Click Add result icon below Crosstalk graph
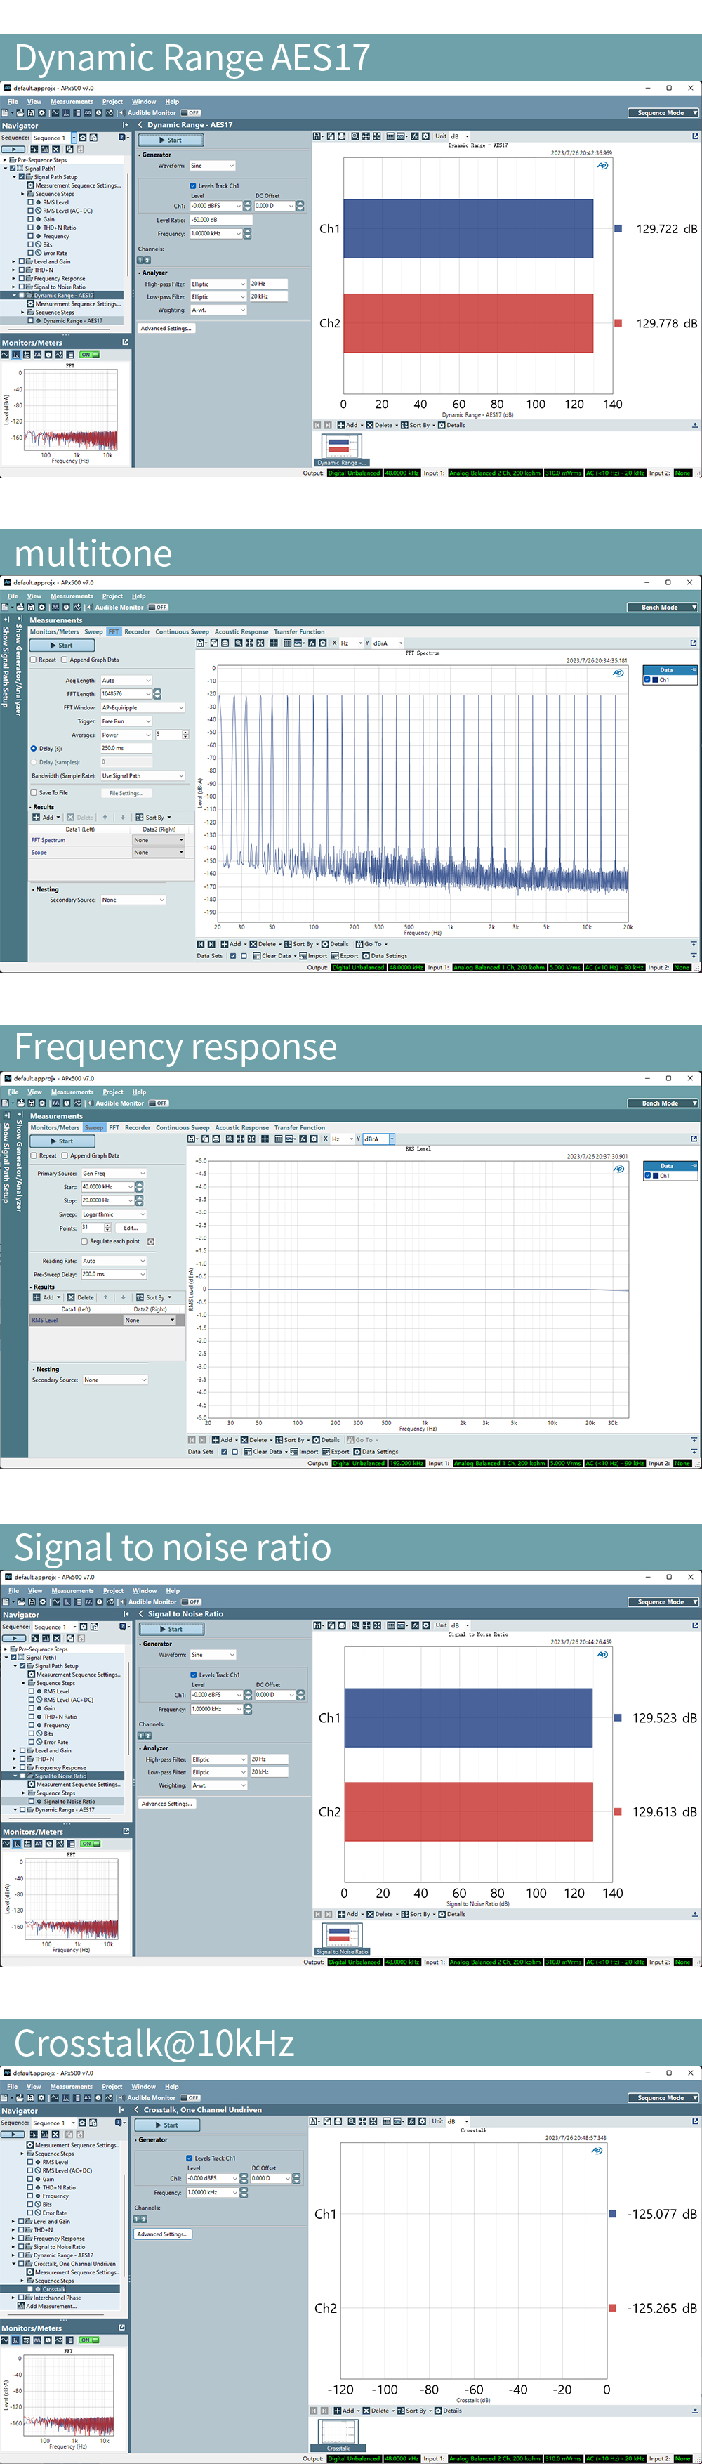 [x=338, y=2411]
